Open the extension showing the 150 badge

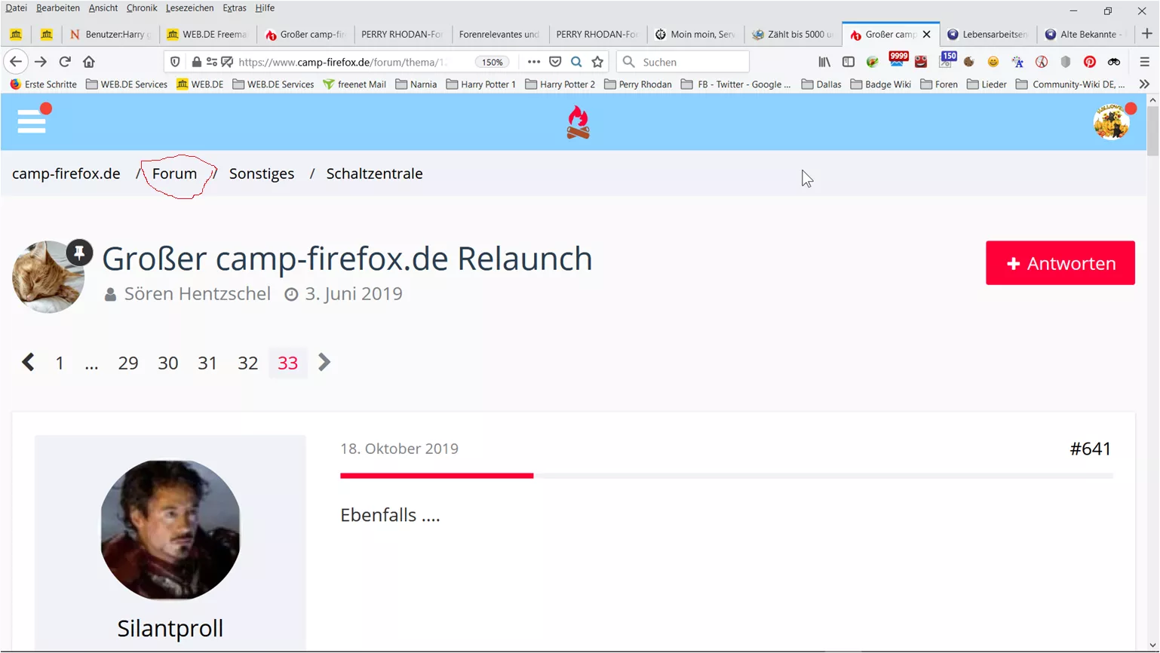(x=947, y=60)
